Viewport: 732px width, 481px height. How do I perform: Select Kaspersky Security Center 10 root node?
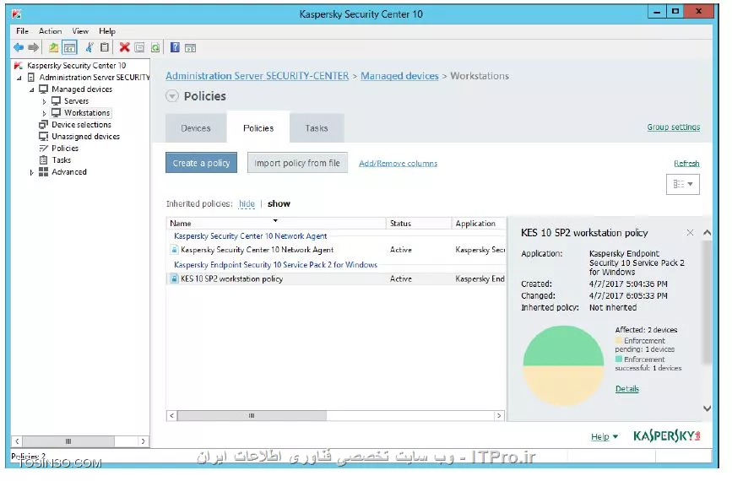pos(76,66)
